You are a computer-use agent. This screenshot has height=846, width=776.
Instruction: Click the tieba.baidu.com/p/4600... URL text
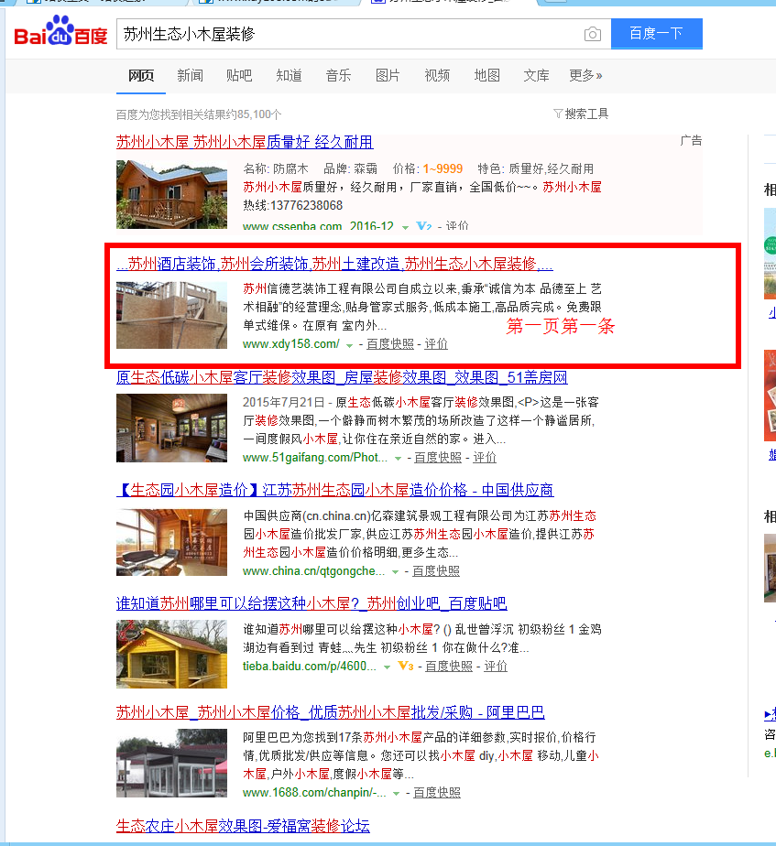310,667
